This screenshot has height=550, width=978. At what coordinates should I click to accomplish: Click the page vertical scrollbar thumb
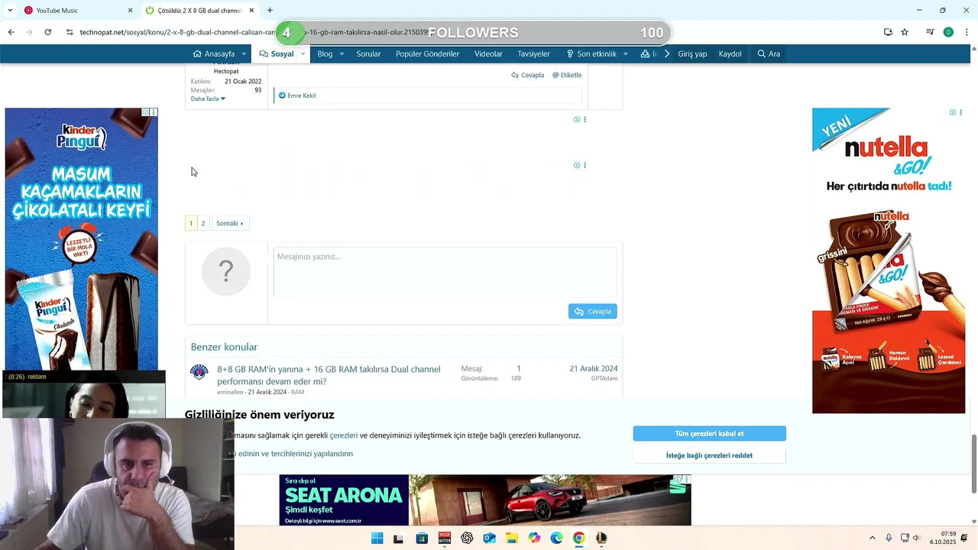pyautogui.click(x=973, y=464)
